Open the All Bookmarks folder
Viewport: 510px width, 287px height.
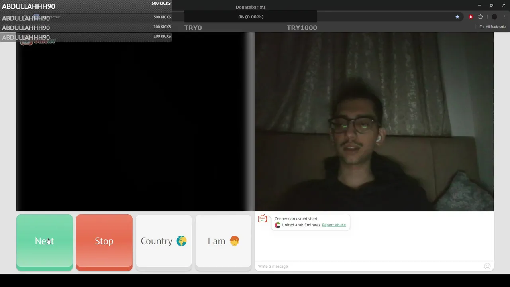coord(493,27)
